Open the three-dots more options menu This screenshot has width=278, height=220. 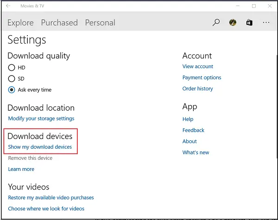[x=266, y=22]
